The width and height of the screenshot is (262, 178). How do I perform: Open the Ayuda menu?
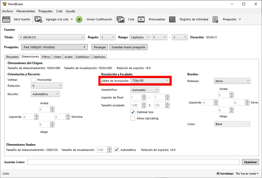tap(70, 11)
